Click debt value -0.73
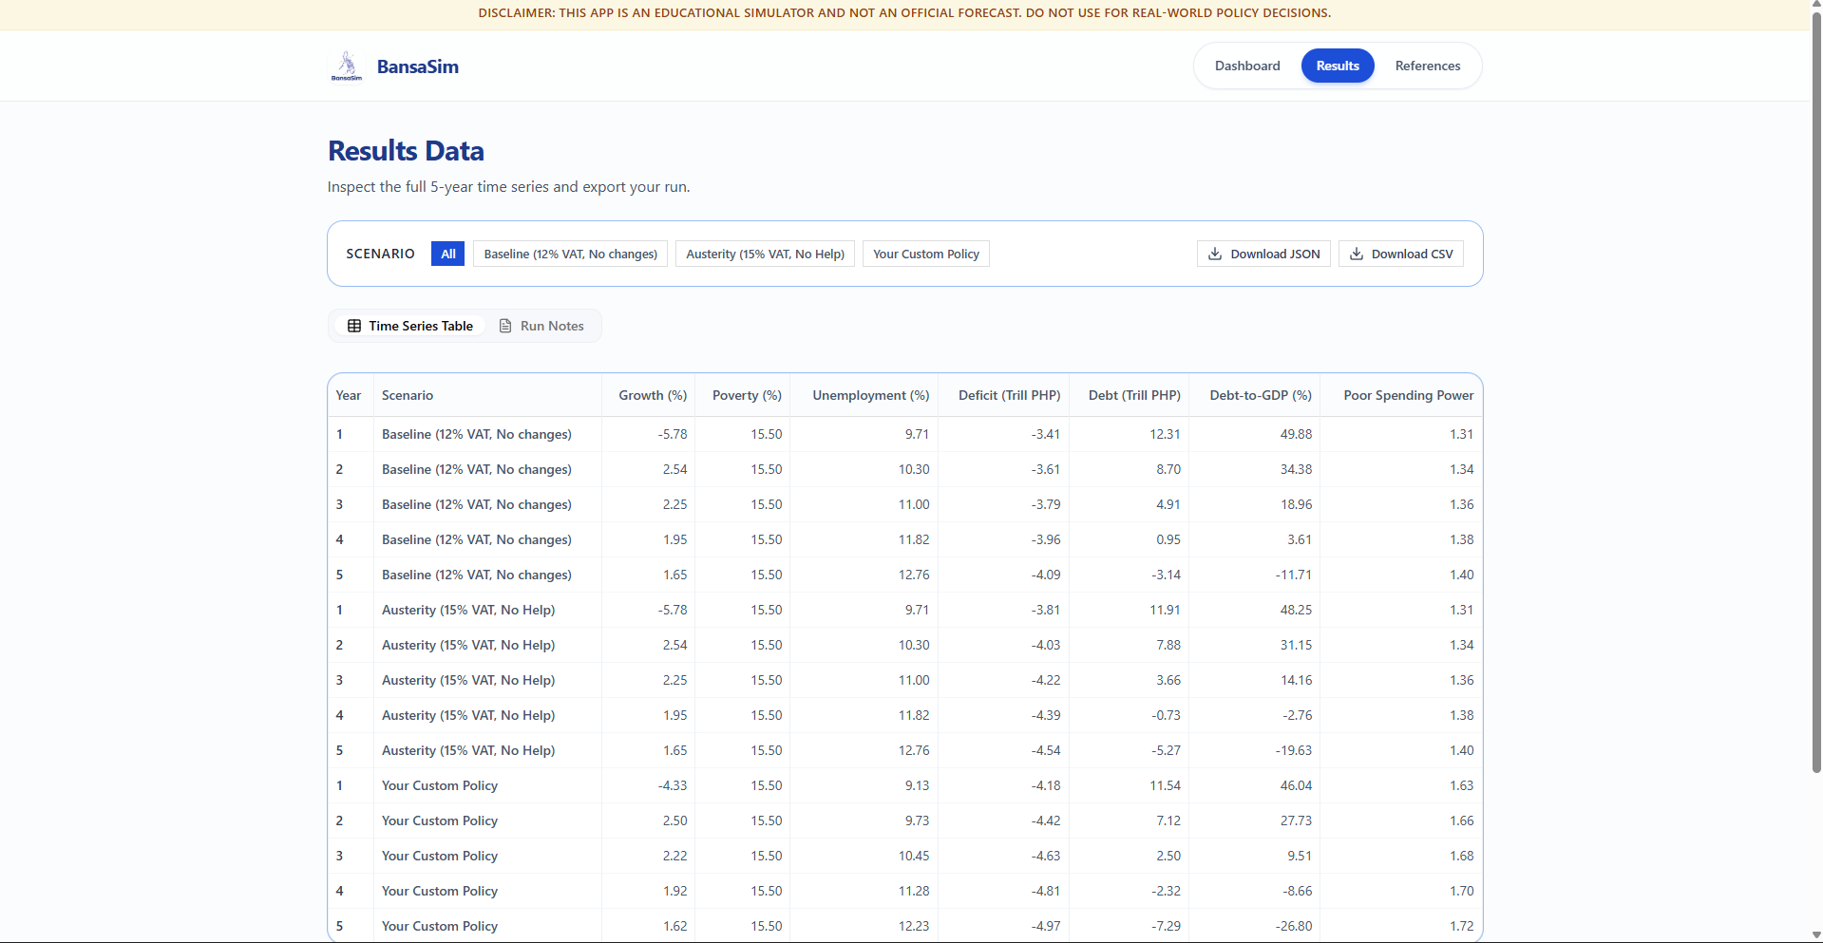 1167,715
